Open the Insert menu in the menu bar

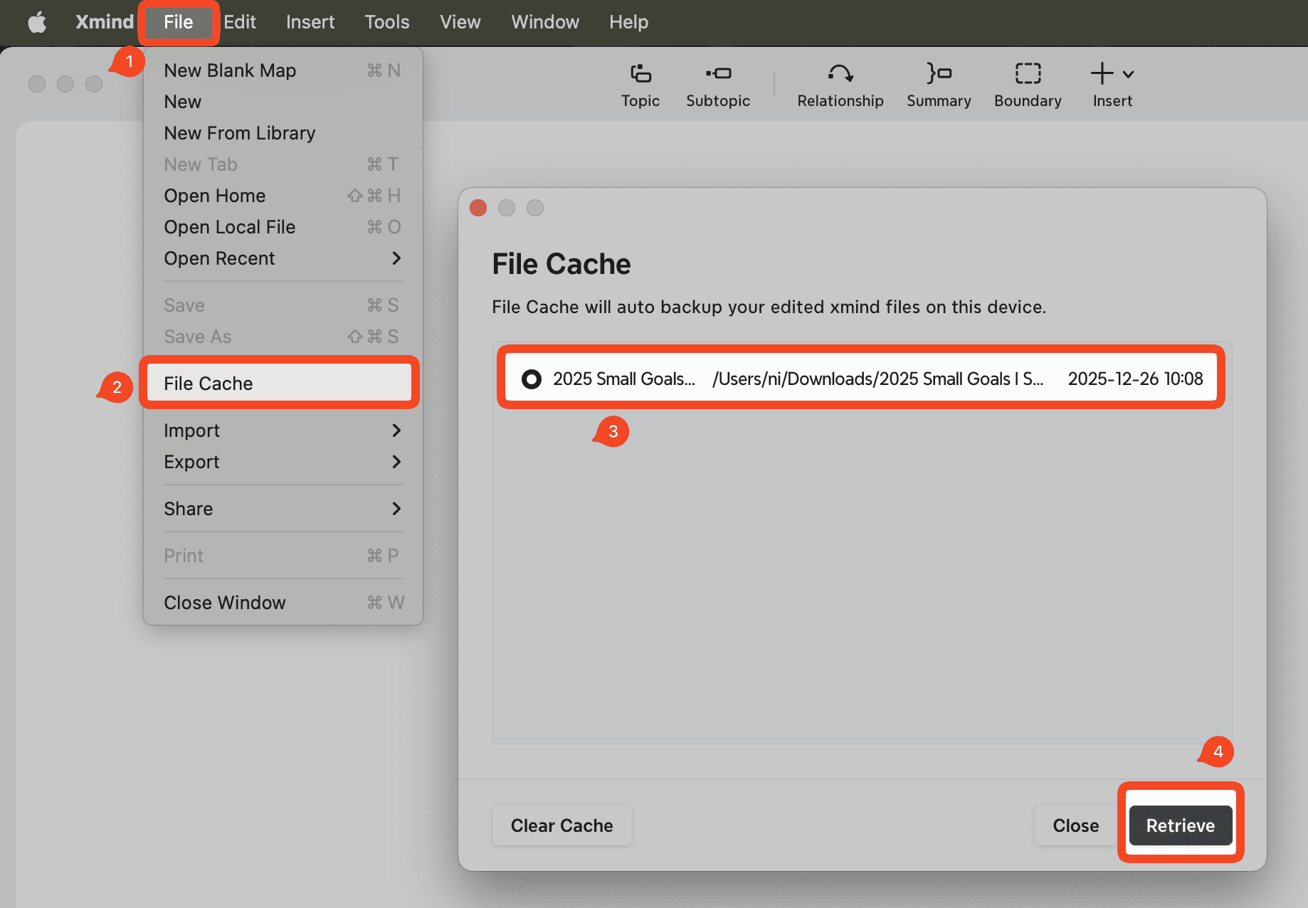point(310,22)
